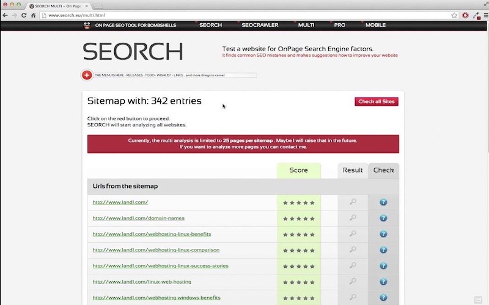The width and height of the screenshot is (489, 305).
Task: Open the magnifier result for linux-web-hosting
Action: point(353,281)
